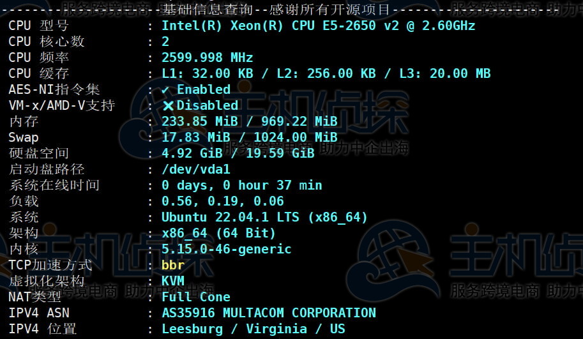Click the checkmark icon beside Enabled

click(x=166, y=90)
